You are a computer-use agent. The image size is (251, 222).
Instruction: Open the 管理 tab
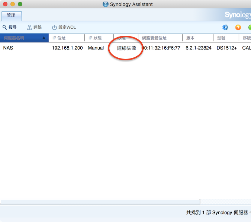(12, 16)
